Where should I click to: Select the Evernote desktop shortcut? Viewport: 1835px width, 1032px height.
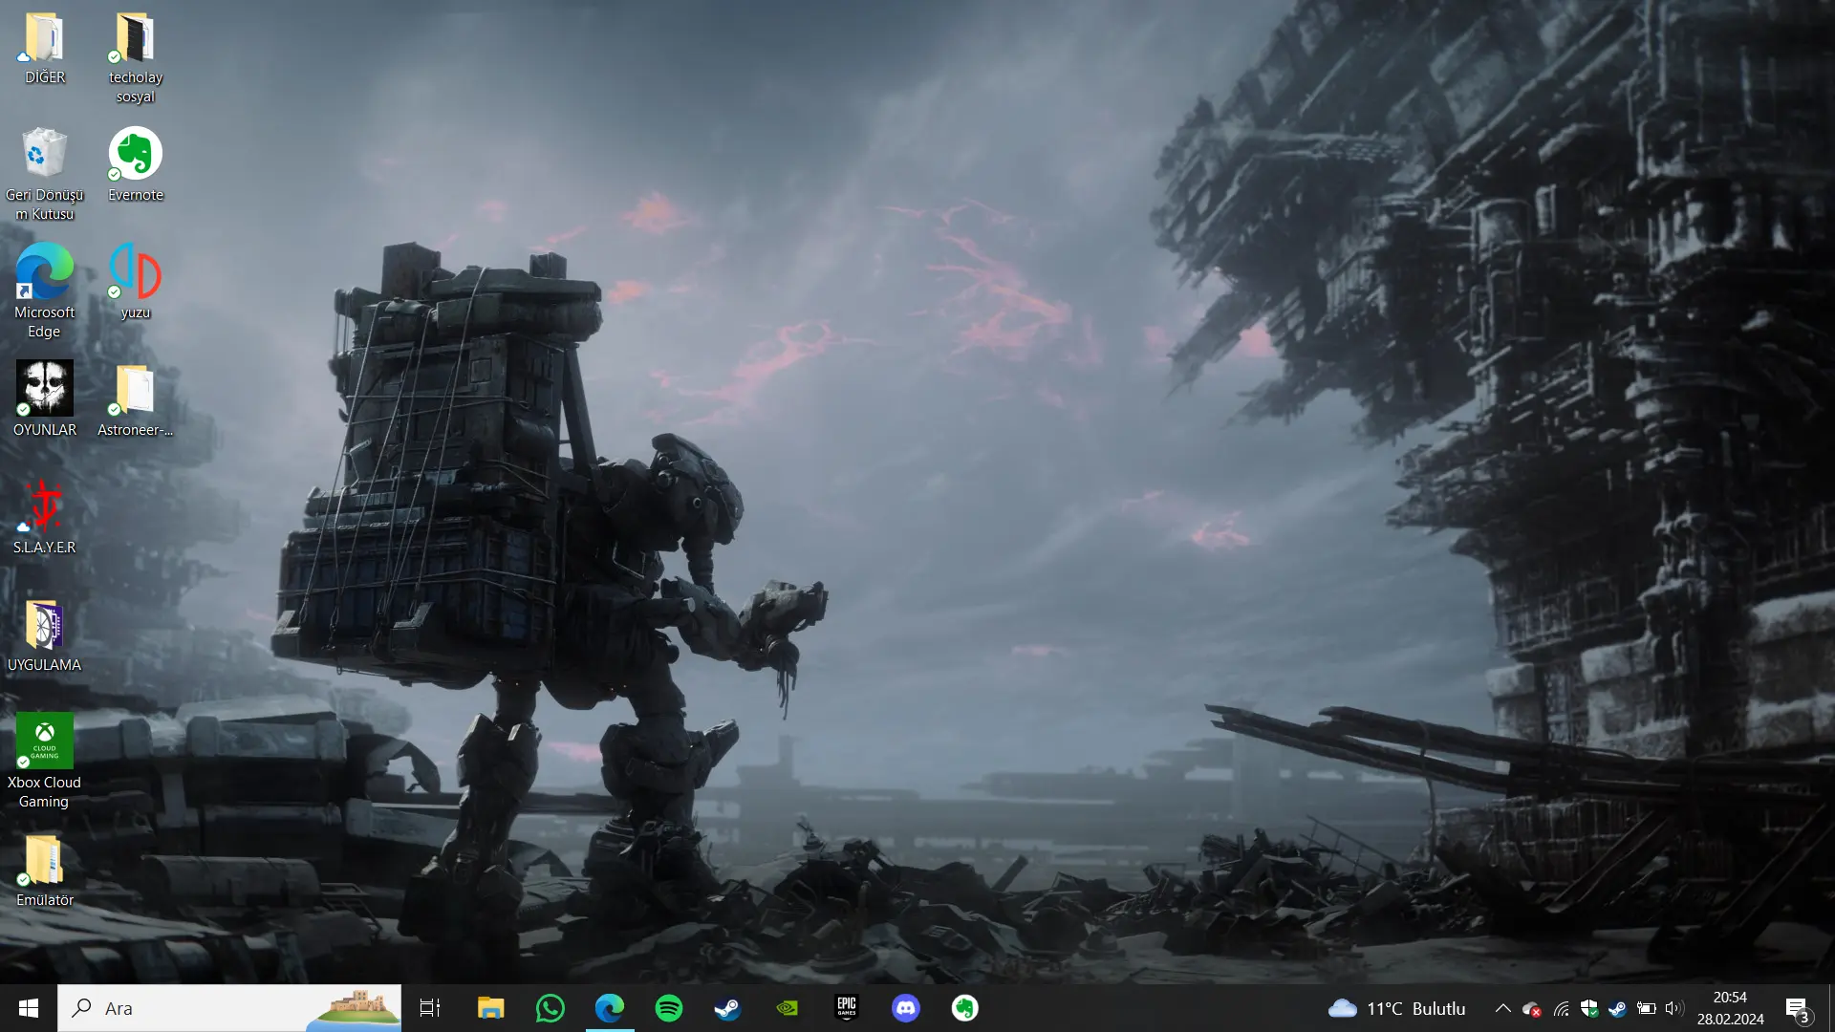135,164
